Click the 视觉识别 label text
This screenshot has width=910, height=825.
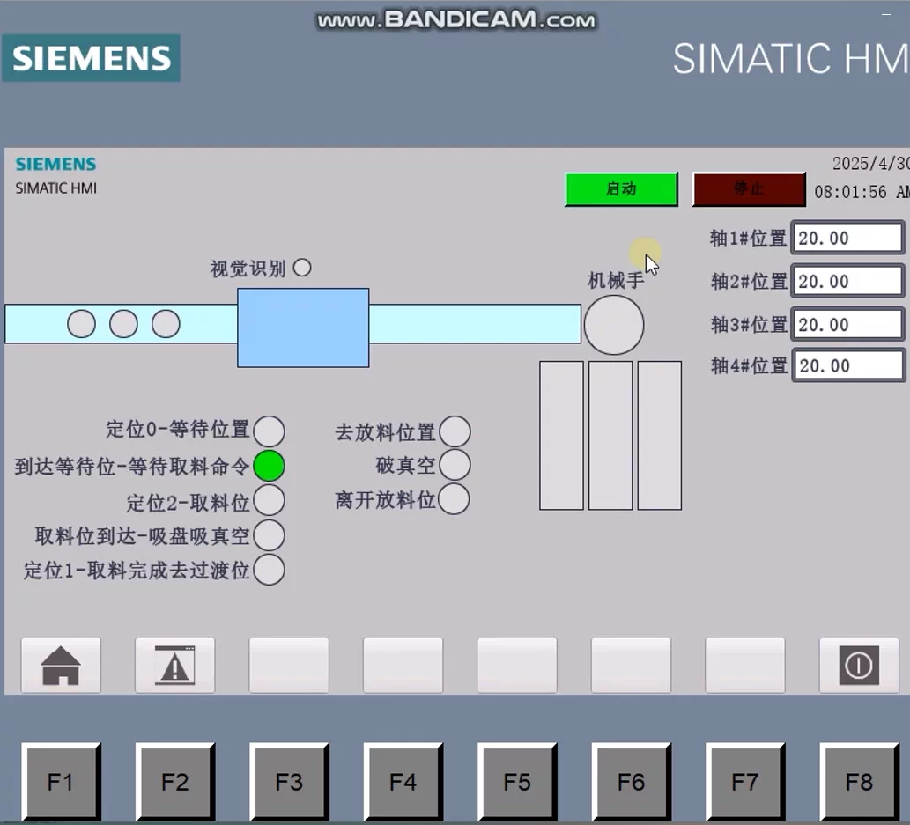point(248,269)
